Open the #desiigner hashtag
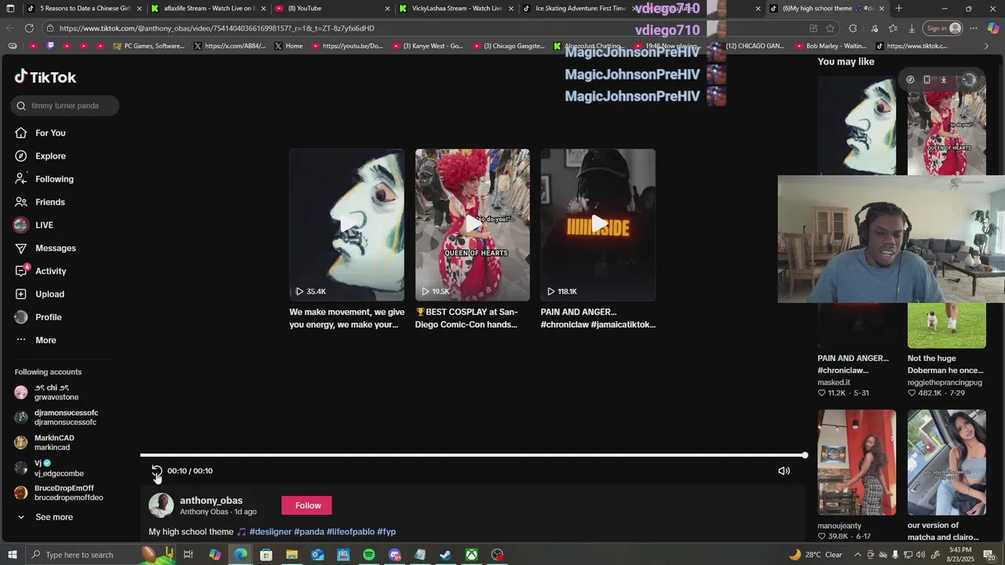Image resolution: width=1005 pixels, height=565 pixels. (270, 532)
